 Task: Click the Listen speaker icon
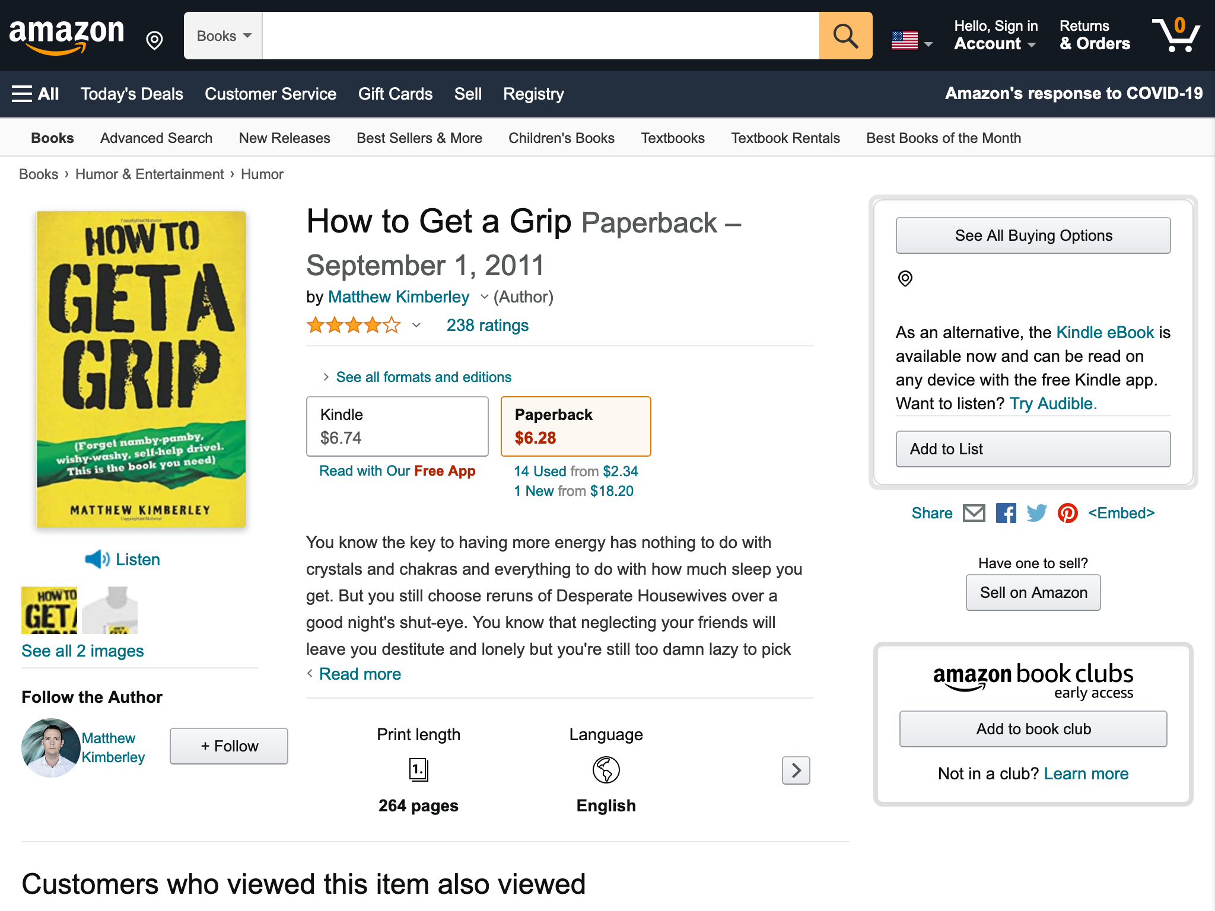point(97,559)
